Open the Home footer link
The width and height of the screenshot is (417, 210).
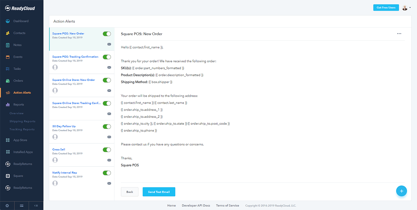171,205
